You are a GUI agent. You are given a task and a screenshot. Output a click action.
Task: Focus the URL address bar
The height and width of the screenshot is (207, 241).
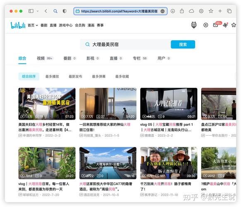121,11
